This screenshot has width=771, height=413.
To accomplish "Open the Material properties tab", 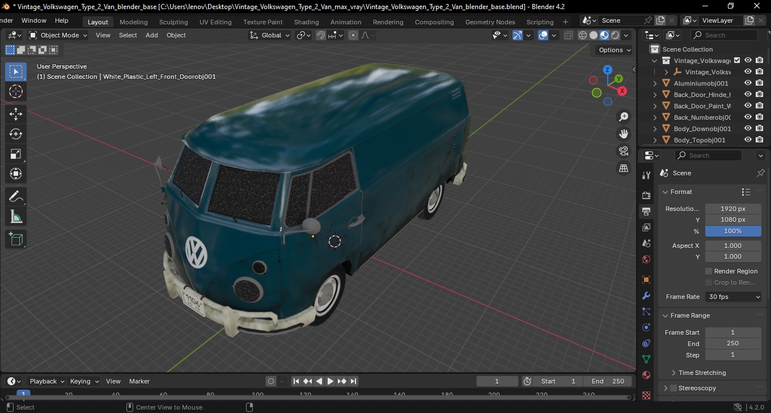I will [646, 375].
